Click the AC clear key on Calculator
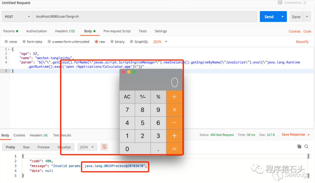The width and height of the screenshot is (315, 183). [127, 97]
